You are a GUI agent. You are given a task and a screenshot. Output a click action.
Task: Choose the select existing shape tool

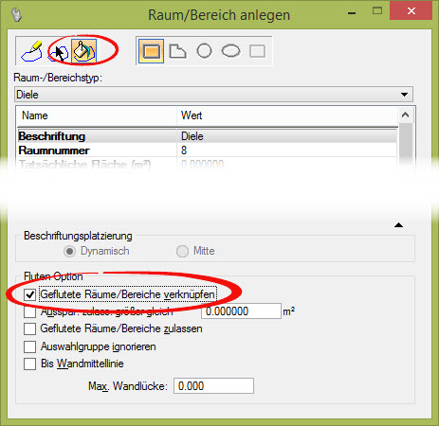click(x=58, y=52)
